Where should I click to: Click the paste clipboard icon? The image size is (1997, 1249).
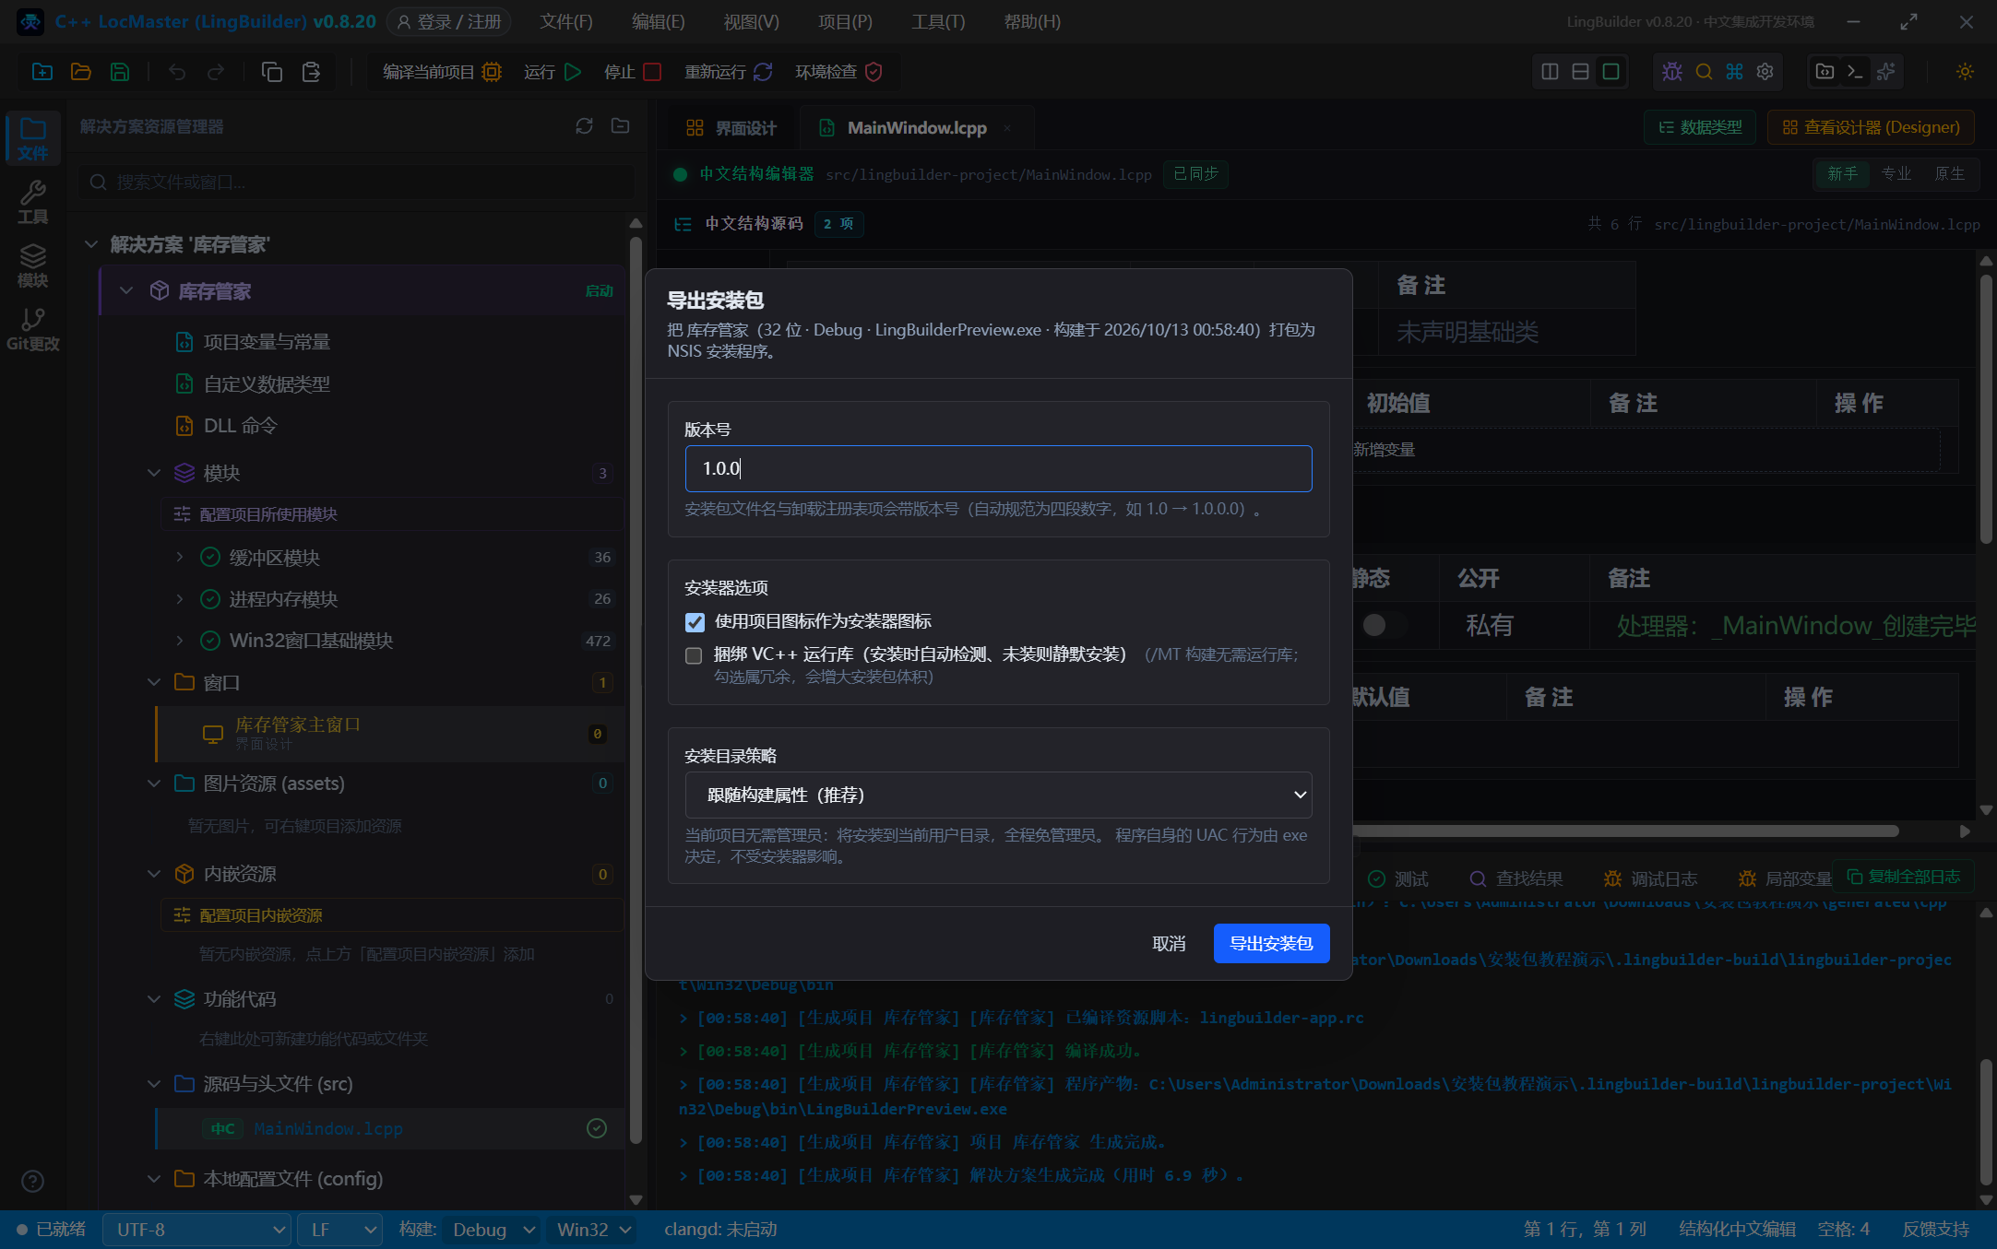click(311, 72)
